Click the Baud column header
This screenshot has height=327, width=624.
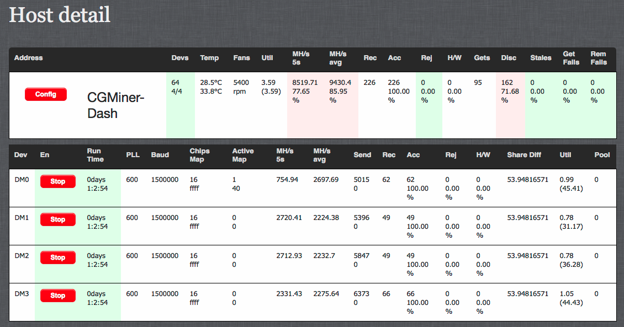point(160,154)
